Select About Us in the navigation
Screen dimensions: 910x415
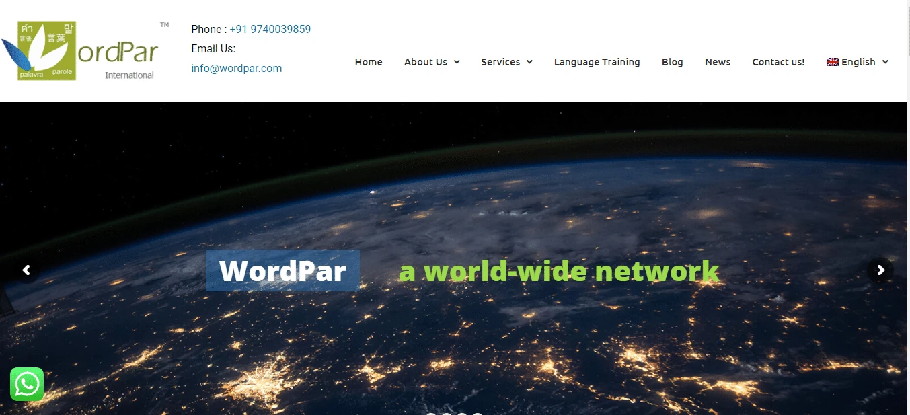tap(425, 62)
